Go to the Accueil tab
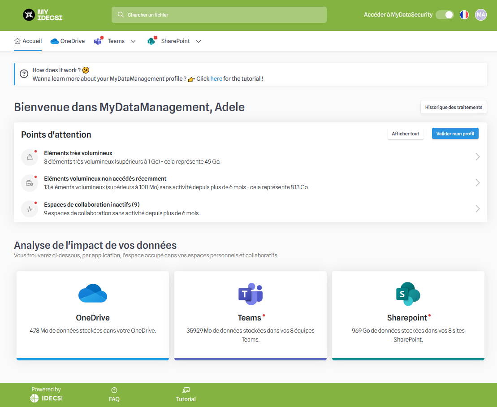The width and height of the screenshot is (497, 407). [28, 41]
